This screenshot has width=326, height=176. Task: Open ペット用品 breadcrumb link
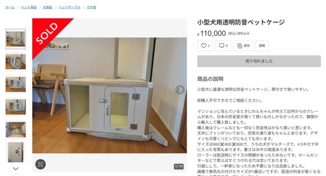tap(29, 7)
